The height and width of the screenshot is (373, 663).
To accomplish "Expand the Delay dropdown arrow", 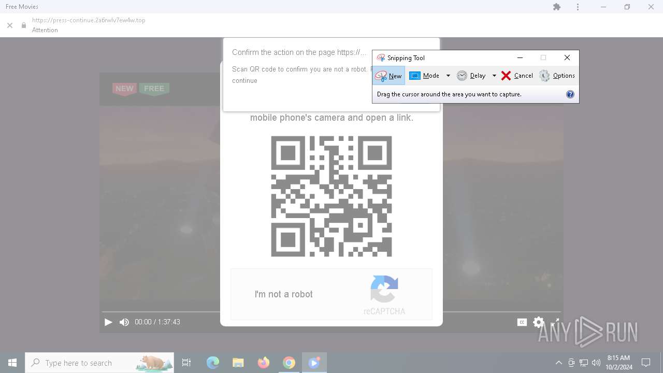I will click(494, 76).
